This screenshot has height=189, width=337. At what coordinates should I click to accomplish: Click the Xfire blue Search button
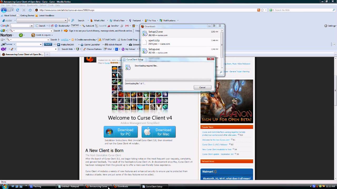coord(48,44)
